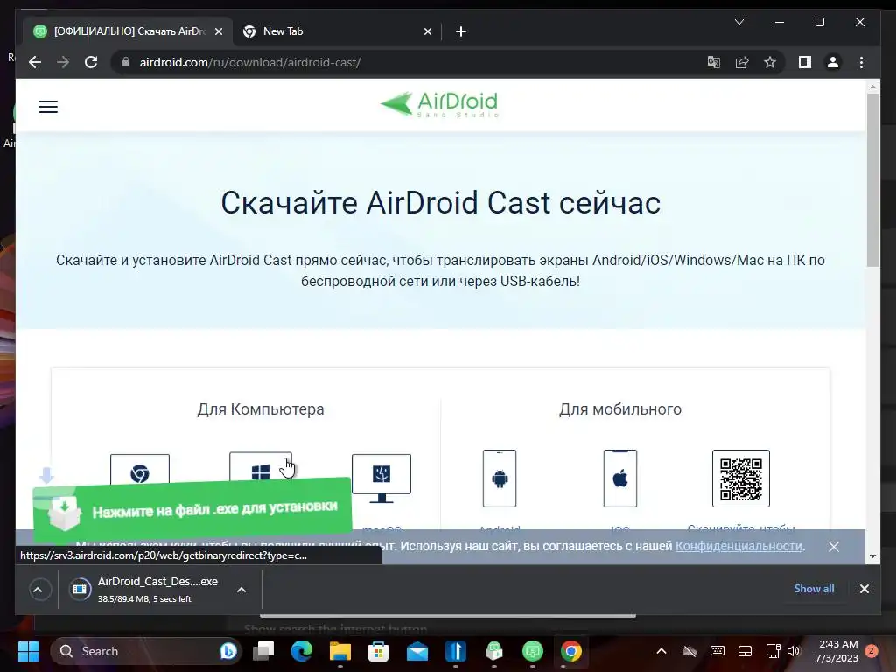Go forward in browser history

point(63,62)
